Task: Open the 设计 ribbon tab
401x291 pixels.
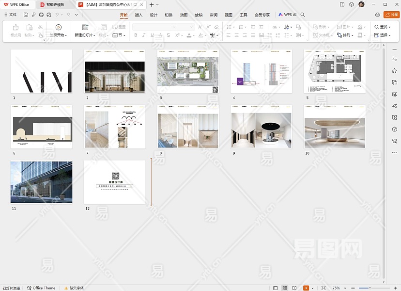Action: tap(154, 15)
